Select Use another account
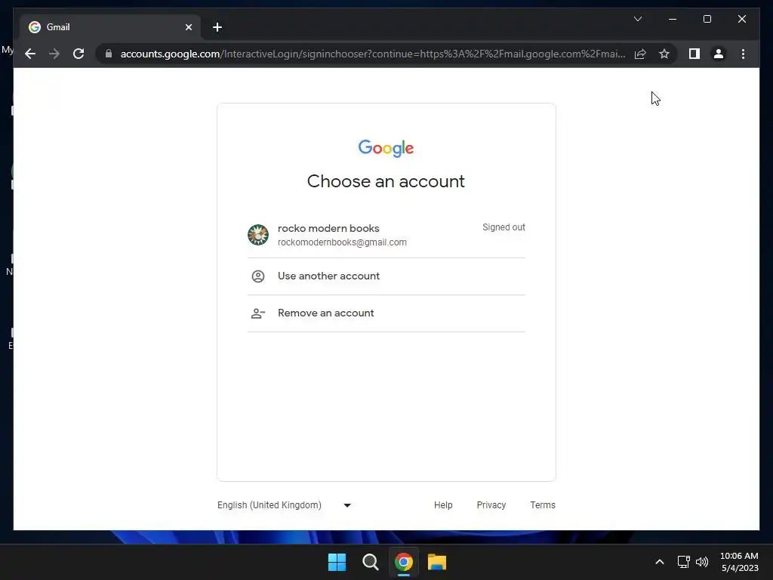 click(x=386, y=276)
